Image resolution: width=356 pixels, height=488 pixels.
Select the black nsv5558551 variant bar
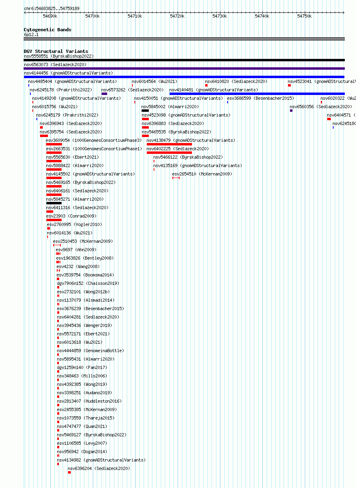[x=184, y=60]
